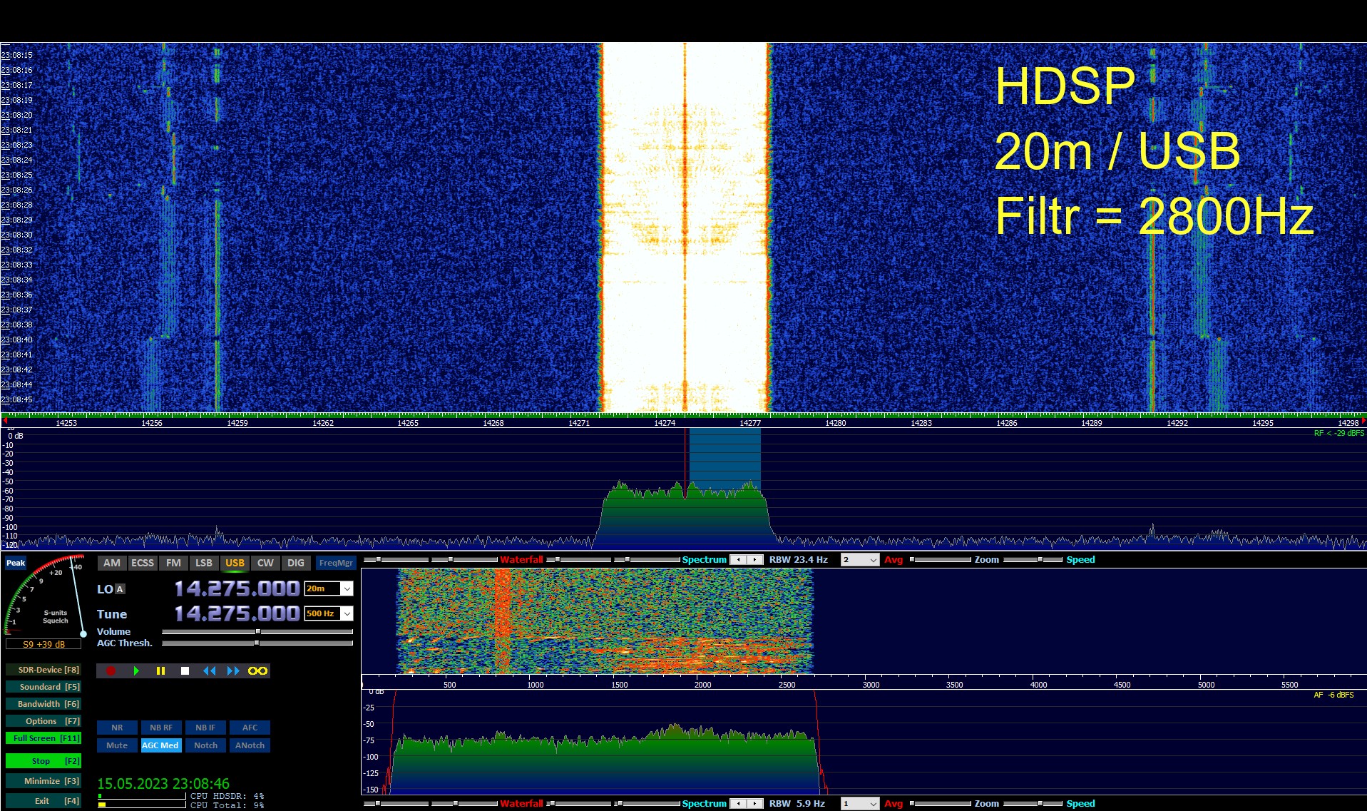Image resolution: width=1367 pixels, height=811 pixels.
Task: Pause playback with the yellow pause icon
Action: (160, 671)
